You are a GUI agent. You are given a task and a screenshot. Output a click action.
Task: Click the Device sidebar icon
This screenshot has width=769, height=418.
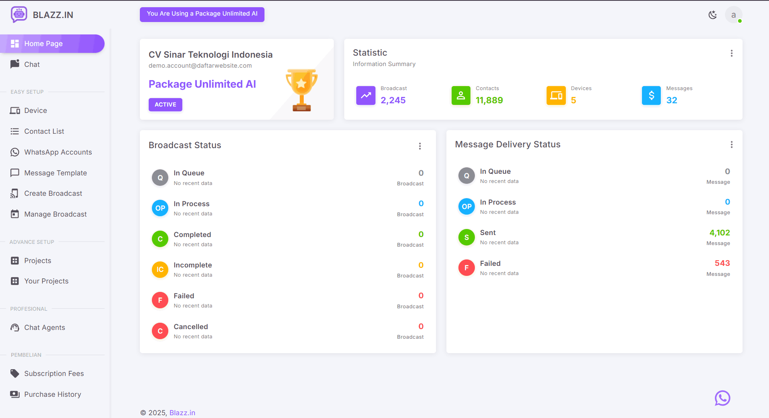[15, 111]
